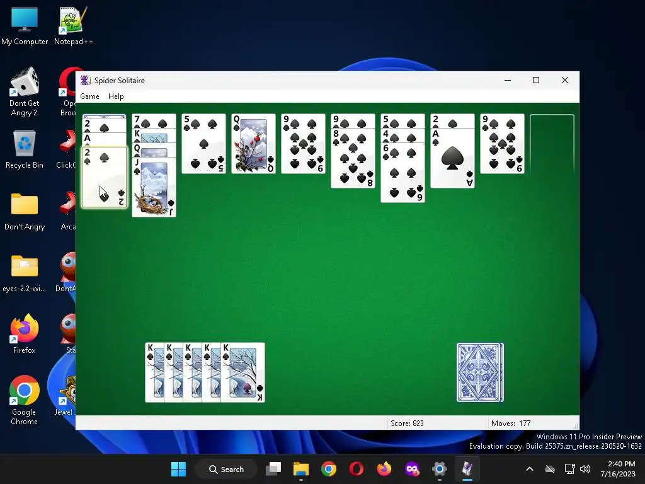Open the Windows Start menu

[x=178, y=469]
